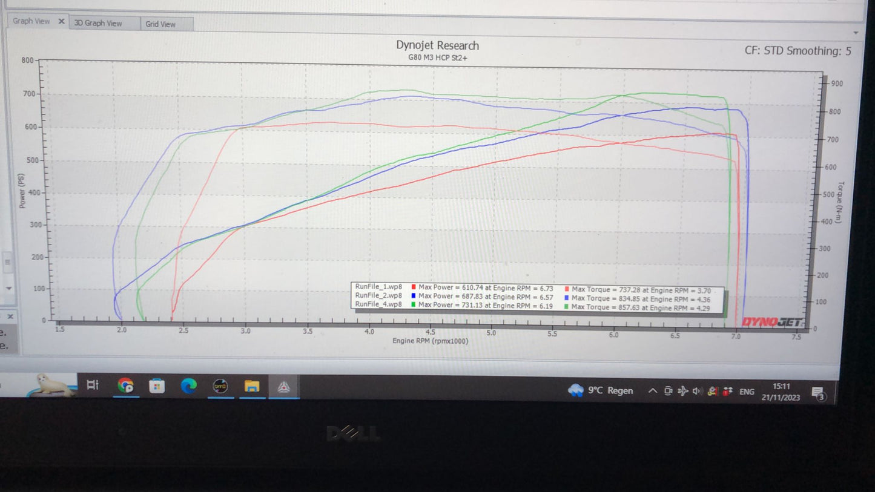
Task: Open File Explorer from the taskbar
Action: click(x=252, y=387)
